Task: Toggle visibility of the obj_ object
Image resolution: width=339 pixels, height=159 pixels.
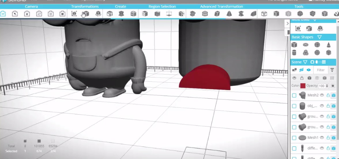Action: coord(322,106)
